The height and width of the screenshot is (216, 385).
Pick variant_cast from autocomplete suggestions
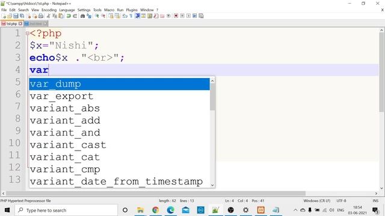point(119,145)
